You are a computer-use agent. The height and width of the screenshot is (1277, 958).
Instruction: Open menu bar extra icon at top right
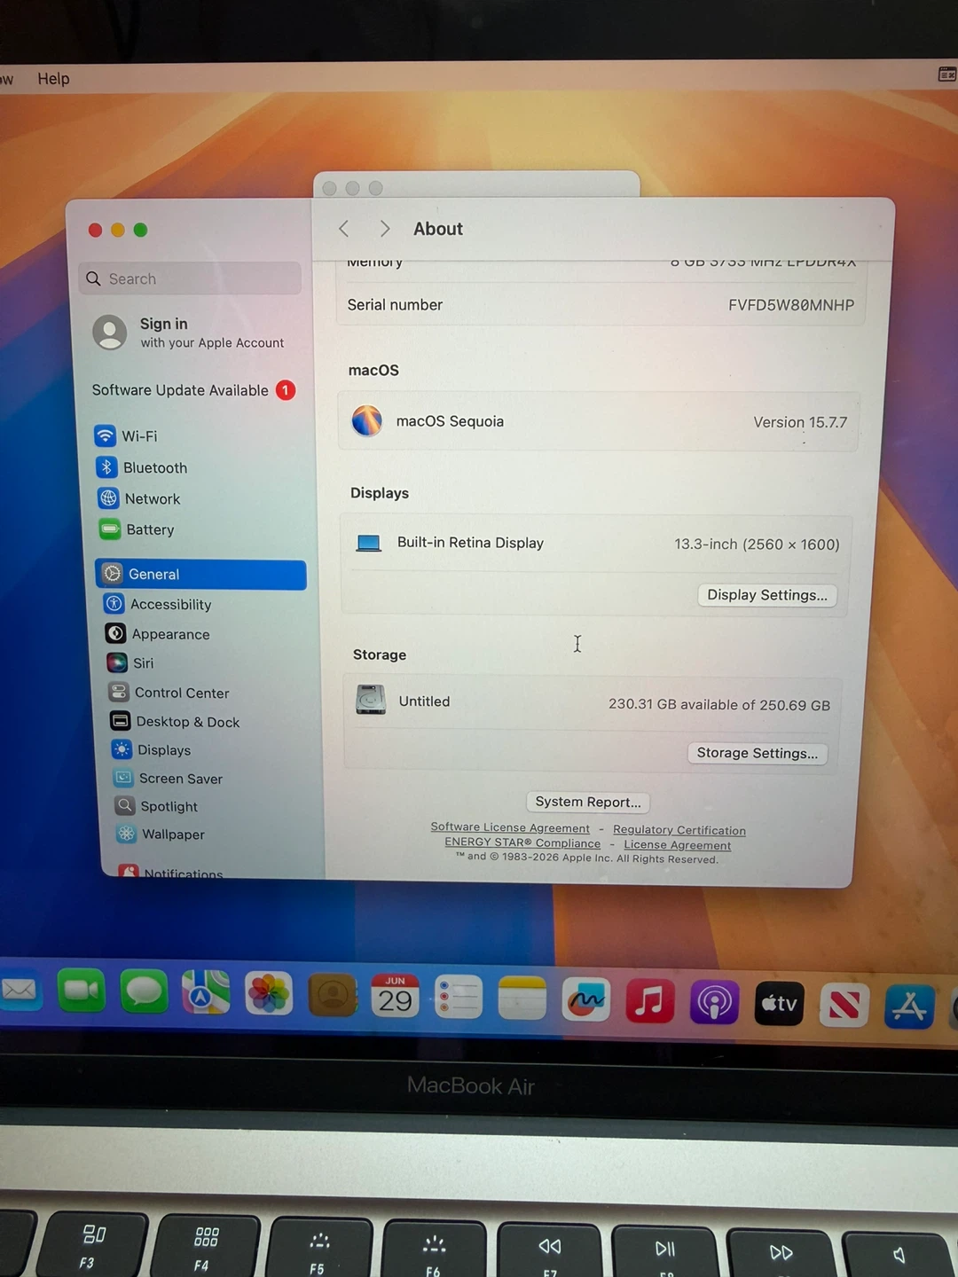[x=947, y=74]
